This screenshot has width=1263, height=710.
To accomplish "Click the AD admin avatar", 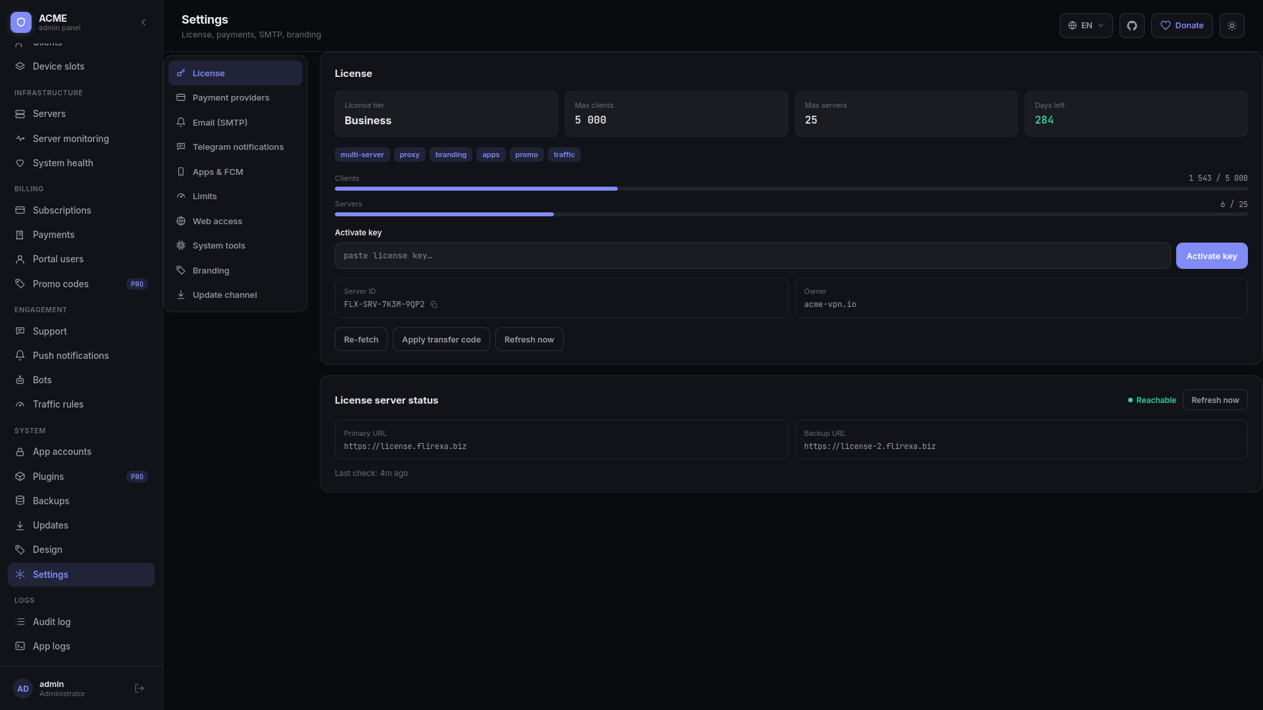I will click(x=23, y=688).
